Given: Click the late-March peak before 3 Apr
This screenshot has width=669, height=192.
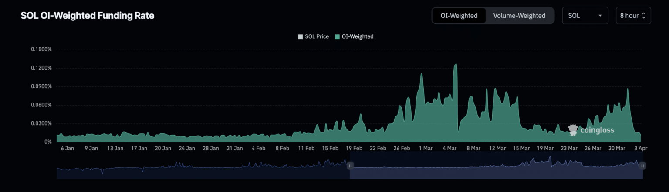Looking at the screenshot, I should pyautogui.click(x=628, y=89).
